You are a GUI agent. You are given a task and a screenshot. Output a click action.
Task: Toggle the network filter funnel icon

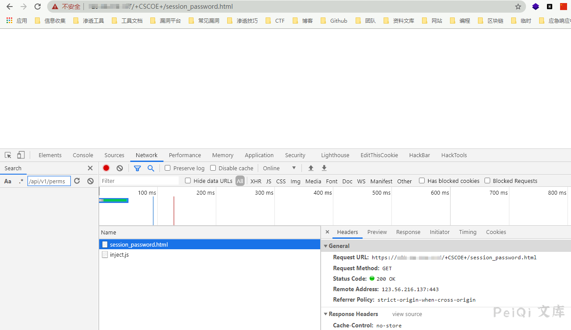point(137,168)
